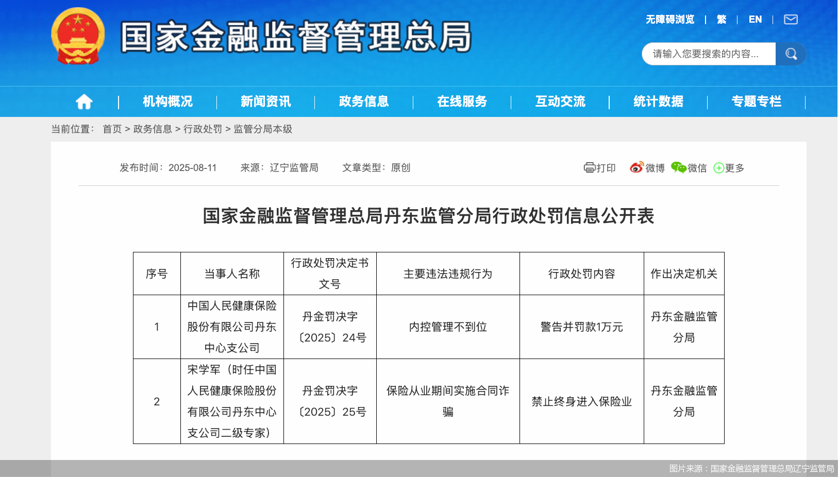Click the publish date 2025-08-11

(x=192, y=168)
